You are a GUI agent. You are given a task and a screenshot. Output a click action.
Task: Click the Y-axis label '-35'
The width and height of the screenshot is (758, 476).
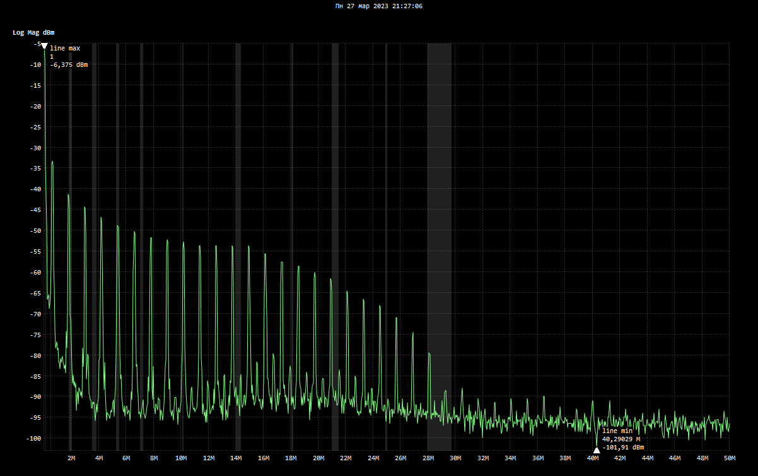click(35, 169)
